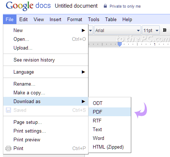Open the Edit menu
The width and height of the screenshot is (170, 157).
[x=23, y=19]
